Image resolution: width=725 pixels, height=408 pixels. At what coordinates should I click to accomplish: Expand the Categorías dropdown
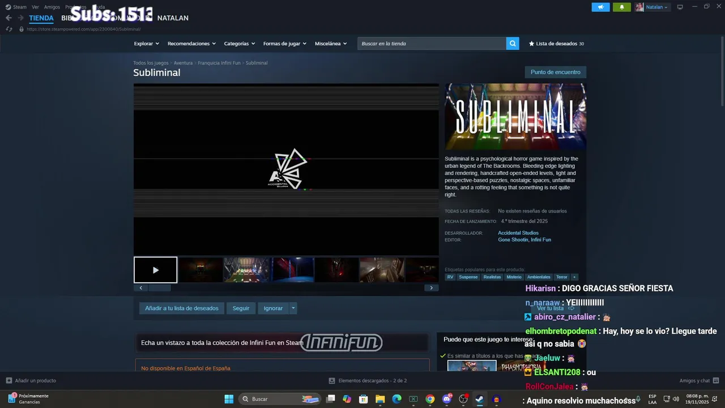240,44
